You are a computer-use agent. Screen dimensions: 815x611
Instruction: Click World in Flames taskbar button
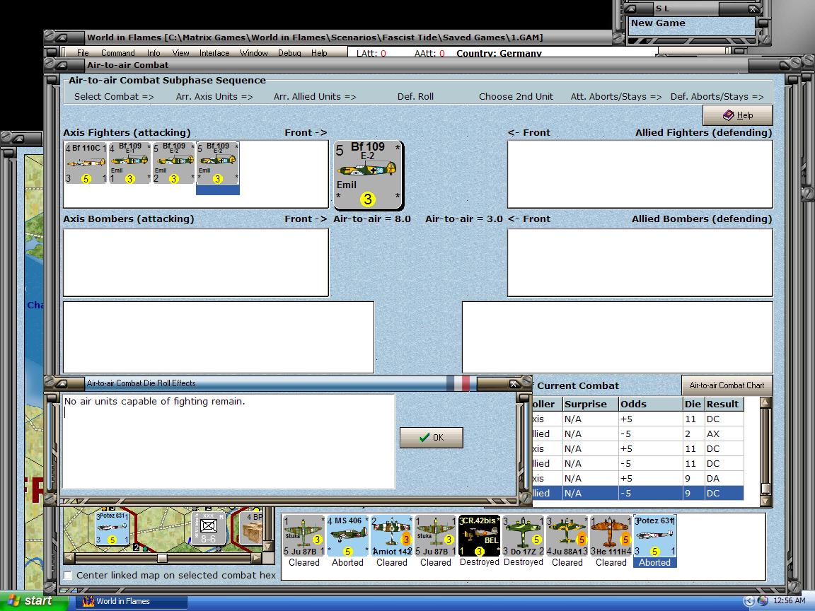coord(132,601)
